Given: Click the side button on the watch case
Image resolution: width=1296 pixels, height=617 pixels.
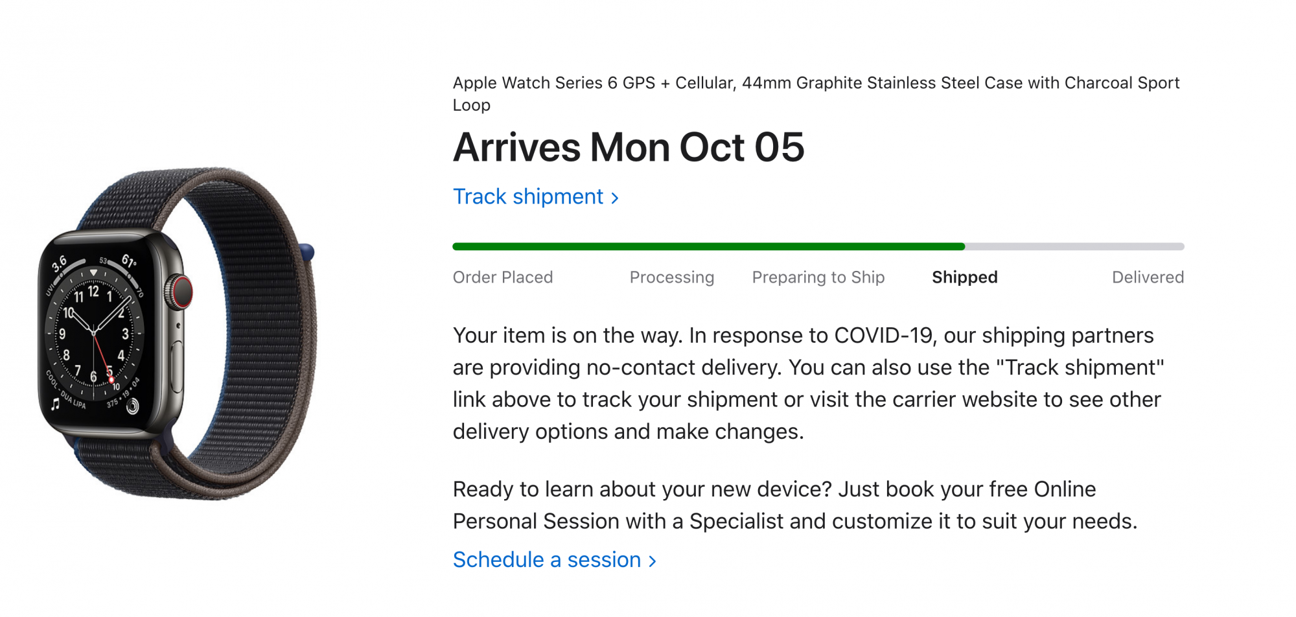Looking at the screenshot, I should point(176,366).
